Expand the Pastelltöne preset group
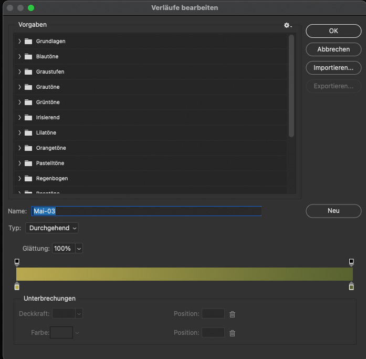The width and height of the screenshot is (366, 359). 19,163
